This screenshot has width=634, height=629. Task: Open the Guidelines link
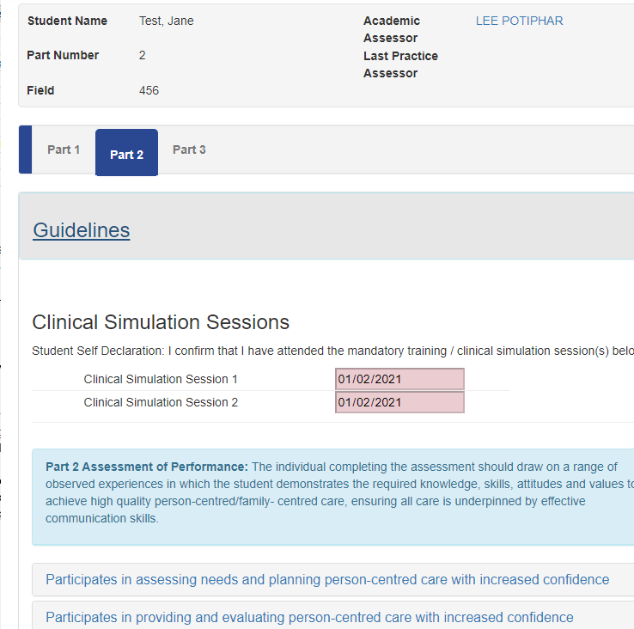click(82, 230)
